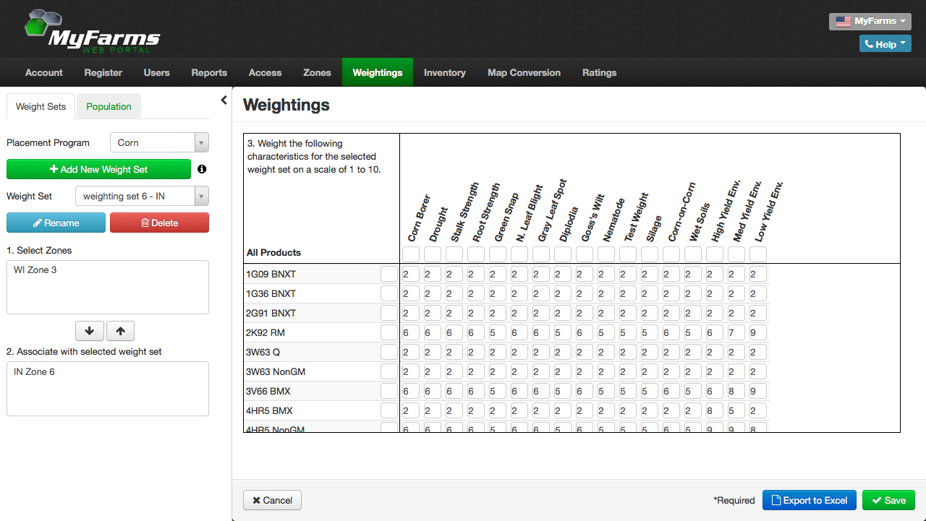Click the row-wide box for 1G09 BNXT
Viewport: 926px width, 521px height.
(x=389, y=274)
